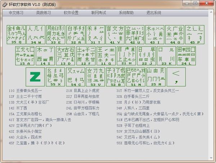This screenshot has height=163, width=216.
Task: Select the 33E mnemonic line
Action: tap(139, 102)
